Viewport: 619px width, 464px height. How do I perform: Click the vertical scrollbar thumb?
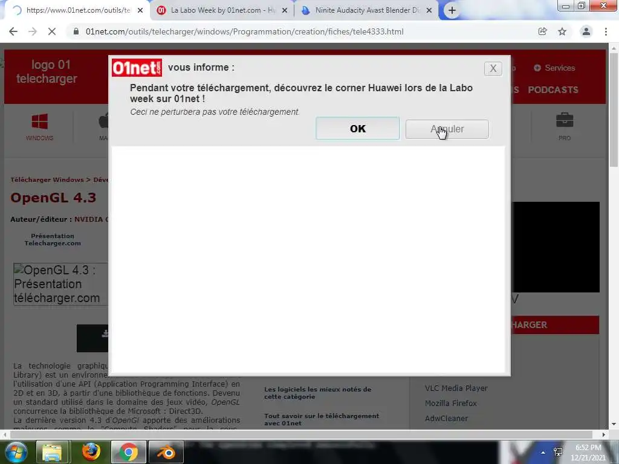pos(614,109)
